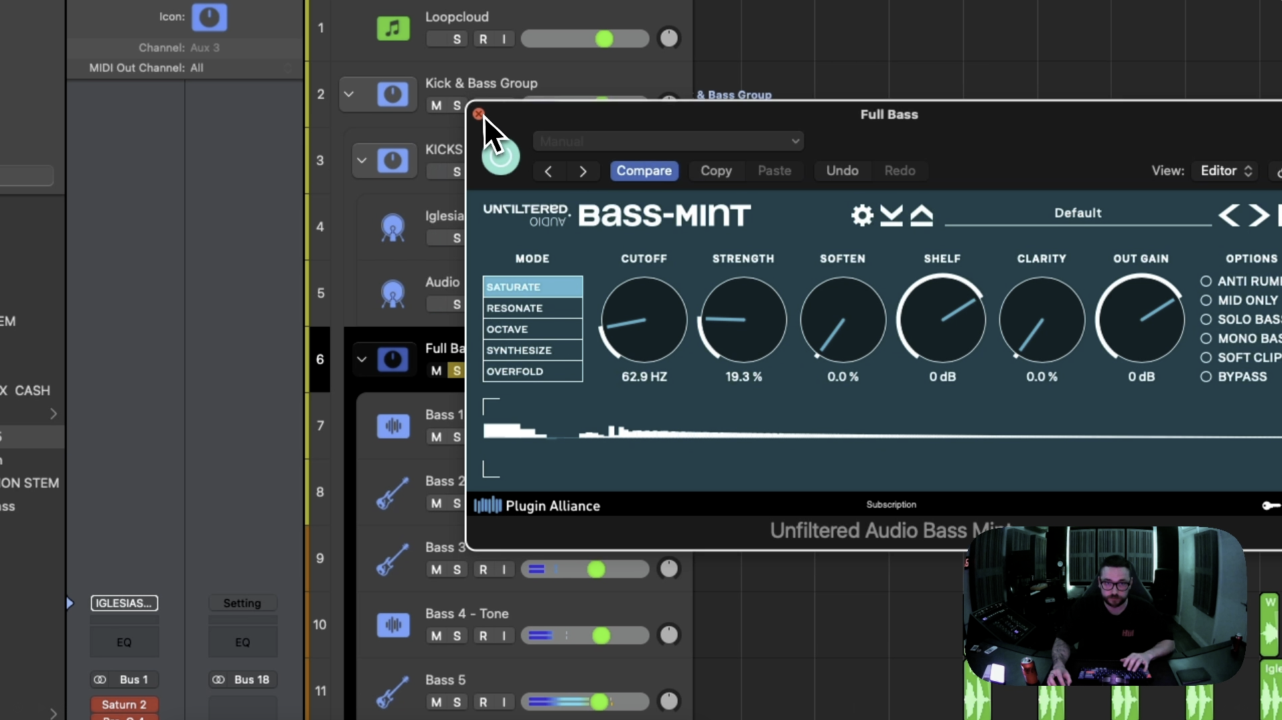Image resolution: width=1282 pixels, height=720 pixels.
Task: Enable the BYPASS option
Action: [x=1206, y=376]
